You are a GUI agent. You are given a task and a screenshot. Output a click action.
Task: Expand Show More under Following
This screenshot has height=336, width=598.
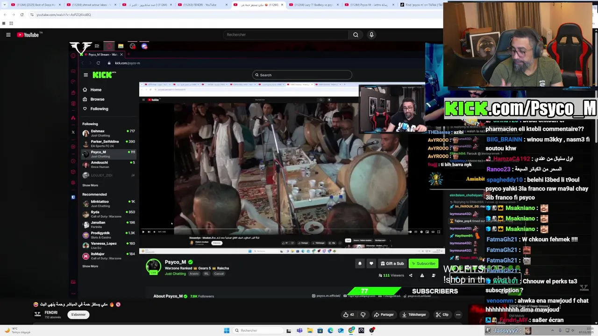[x=90, y=185]
